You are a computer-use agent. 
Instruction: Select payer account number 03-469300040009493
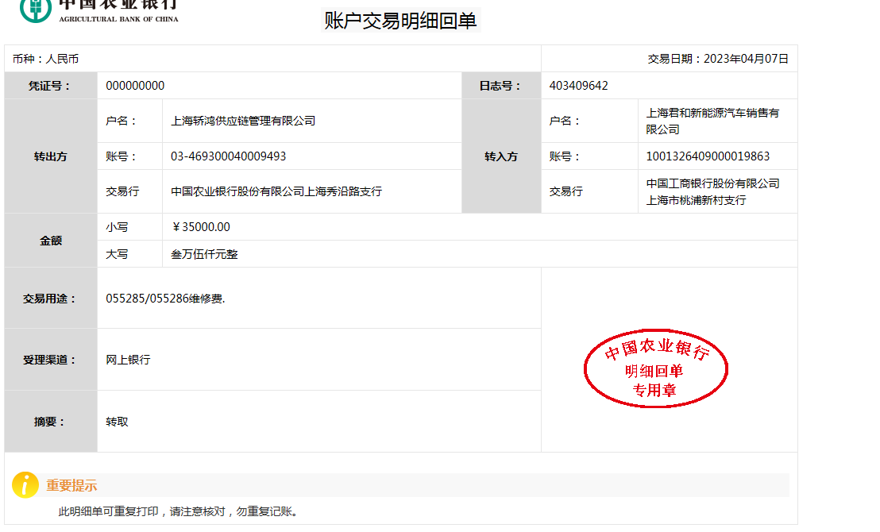[229, 156]
